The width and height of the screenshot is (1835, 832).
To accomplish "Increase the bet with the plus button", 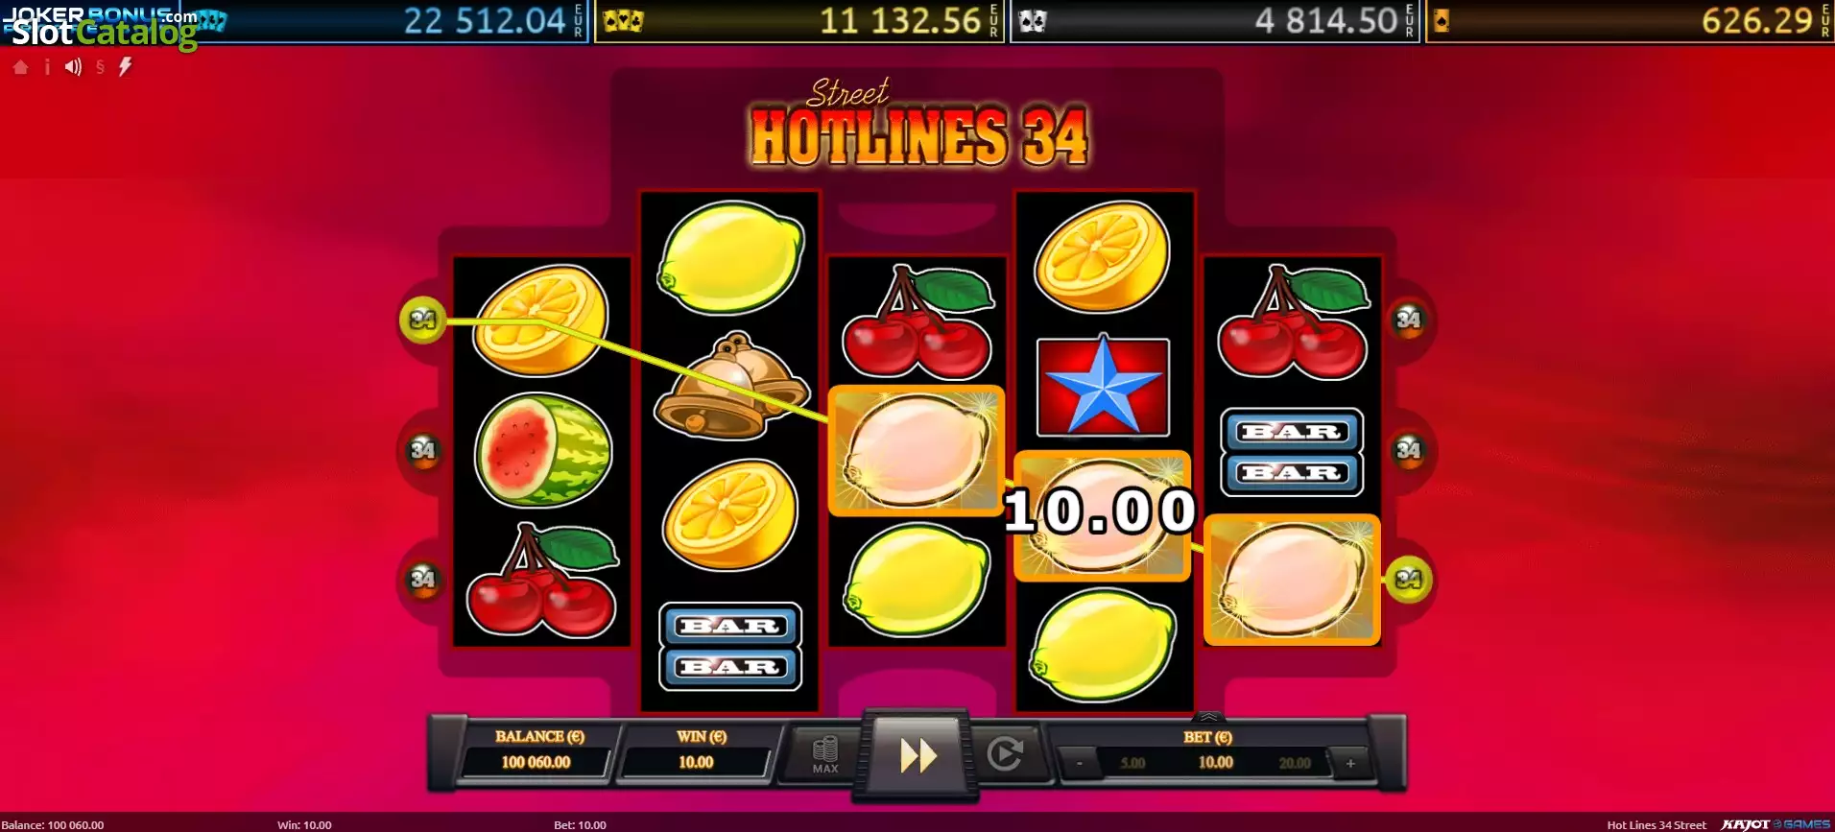I will [x=1350, y=764].
